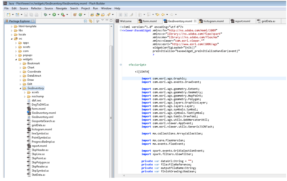
Task: Click the New Java Package toolbar icon
Action: point(75,15)
